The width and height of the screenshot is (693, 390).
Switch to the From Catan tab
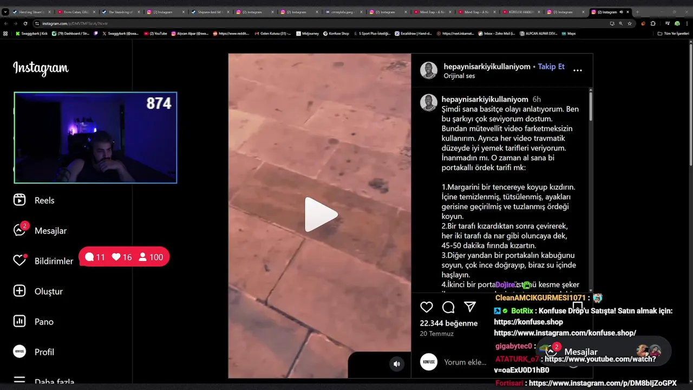click(x=76, y=11)
